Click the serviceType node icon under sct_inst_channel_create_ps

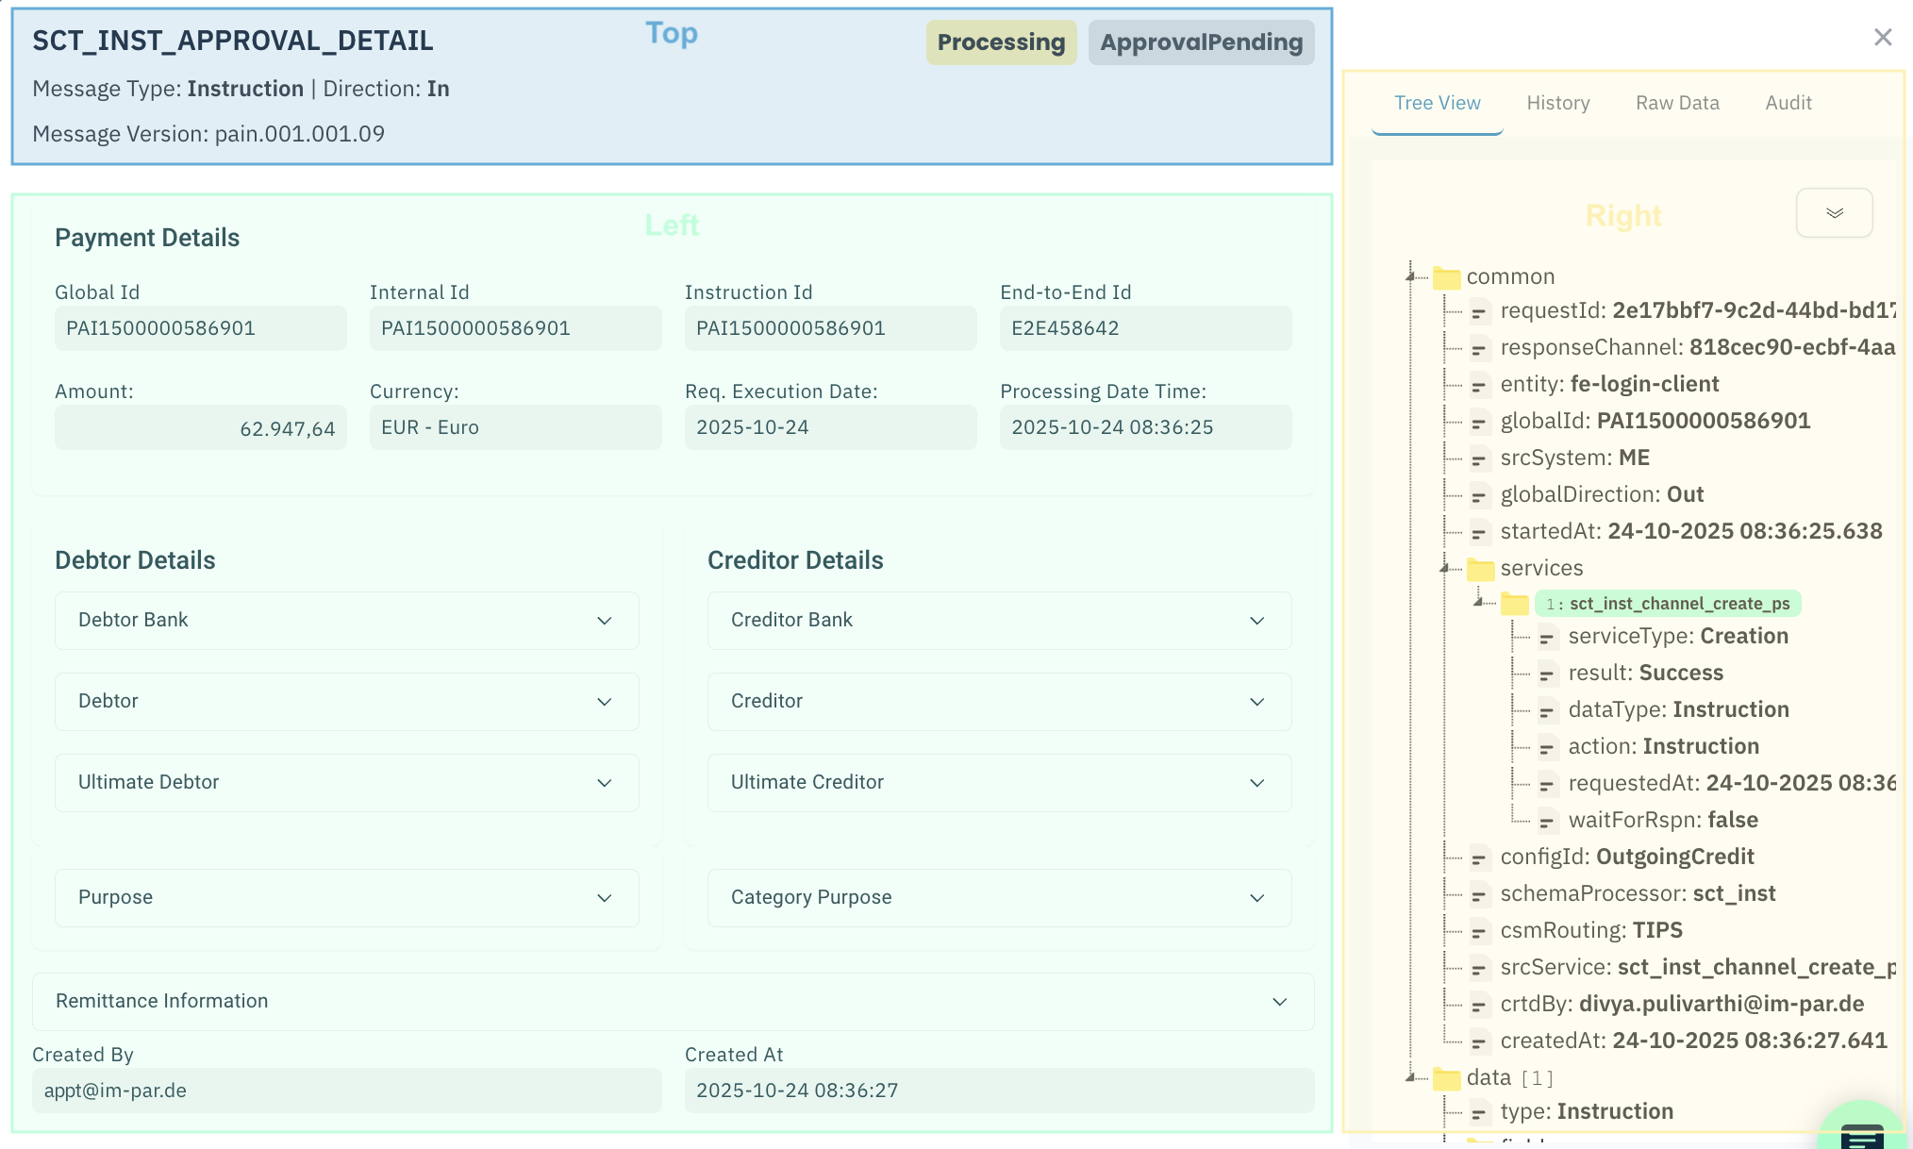click(1547, 638)
